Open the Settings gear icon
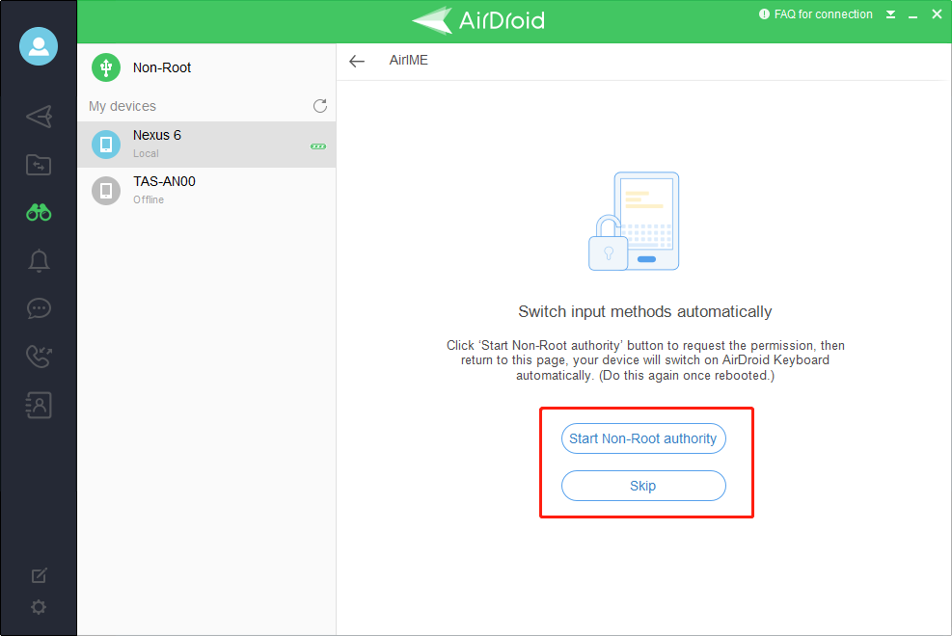 point(39,607)
